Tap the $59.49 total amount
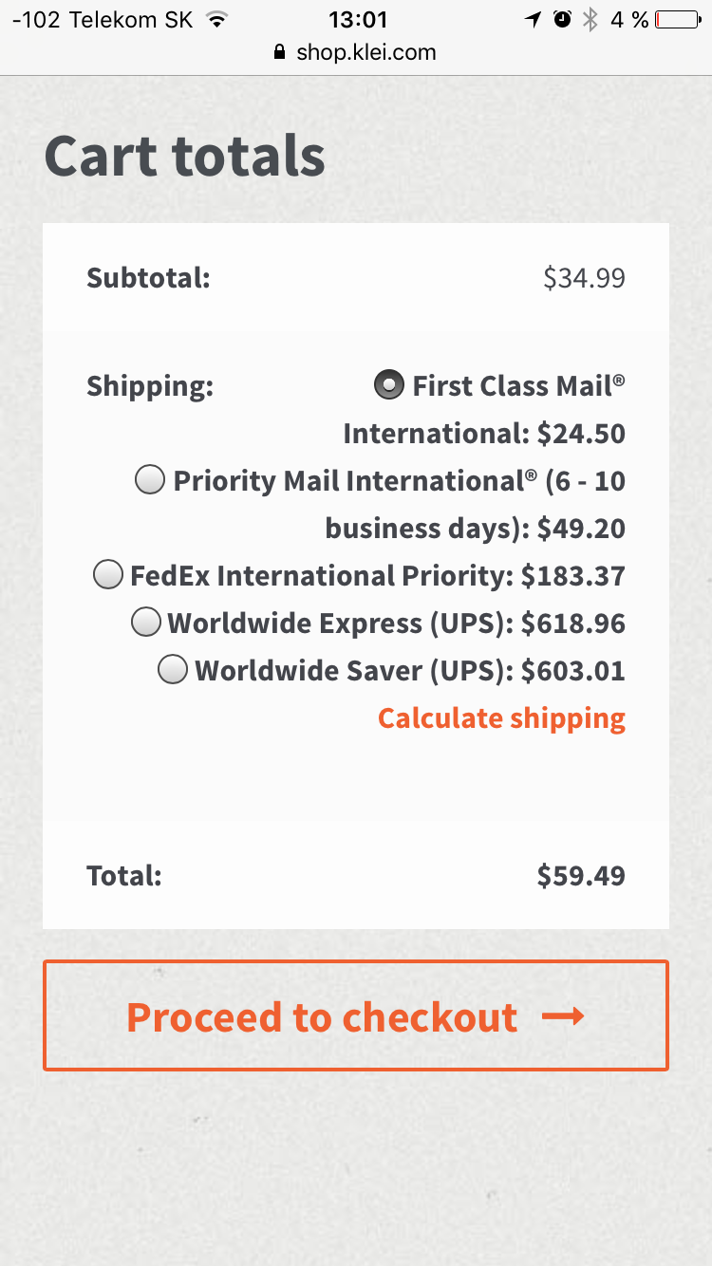The height and width of the screenshot is (1266, 712). (581, 875)
